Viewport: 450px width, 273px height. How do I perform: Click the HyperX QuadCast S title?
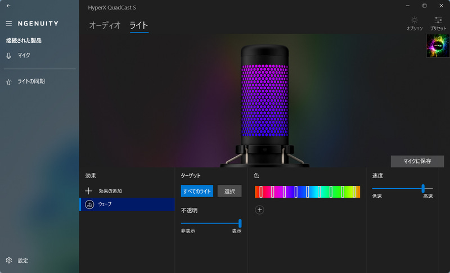[112, 8]
